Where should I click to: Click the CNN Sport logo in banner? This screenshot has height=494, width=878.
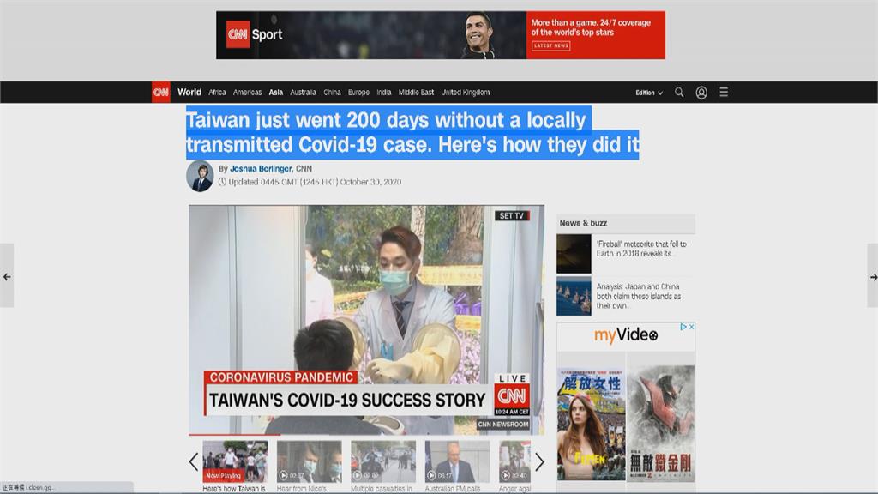point(254,34)
